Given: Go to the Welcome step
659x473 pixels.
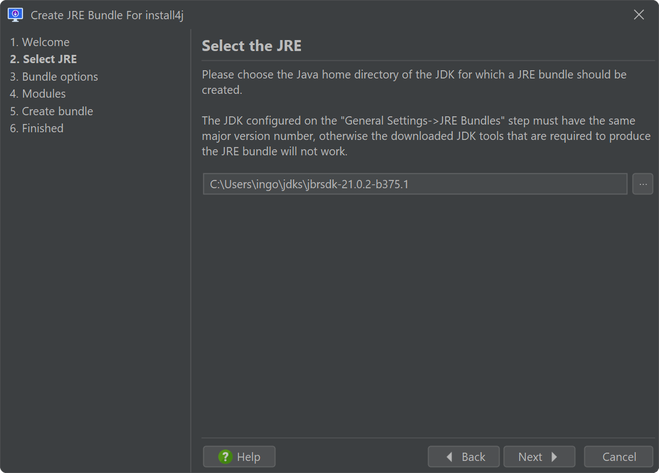Looking at the screenshot, I should tap(39, 42).
